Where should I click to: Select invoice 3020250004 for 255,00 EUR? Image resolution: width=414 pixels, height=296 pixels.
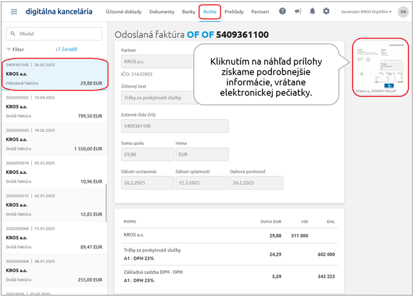coord(54,270)
